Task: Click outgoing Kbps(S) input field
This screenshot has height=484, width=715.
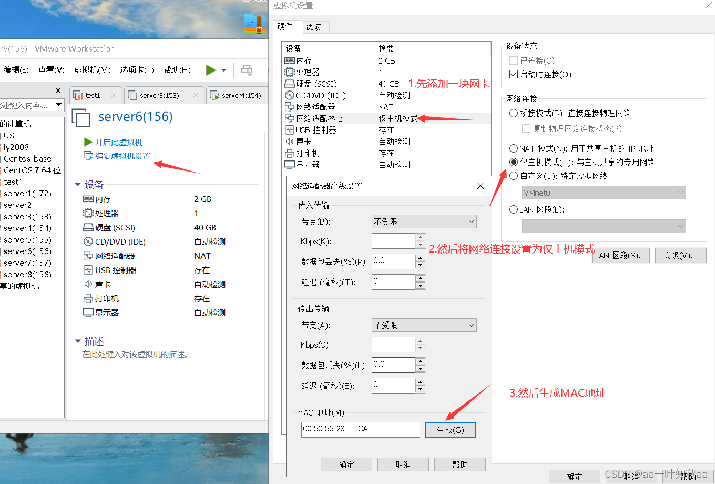Action: click(394, 345)
